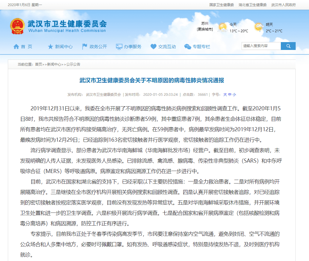
Task: Set font size to 大
Action: (x=225, y=95)
